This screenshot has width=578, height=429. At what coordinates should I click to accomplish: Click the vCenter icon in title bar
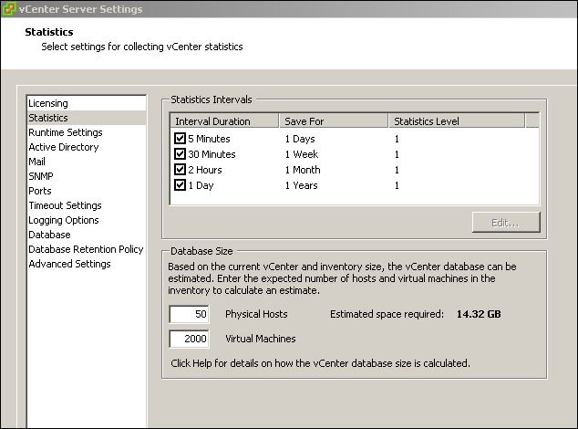(x=10, y=9)
